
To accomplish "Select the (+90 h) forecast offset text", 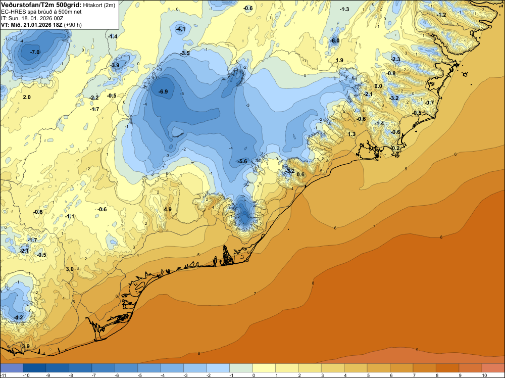I will (x=73, y=25).
